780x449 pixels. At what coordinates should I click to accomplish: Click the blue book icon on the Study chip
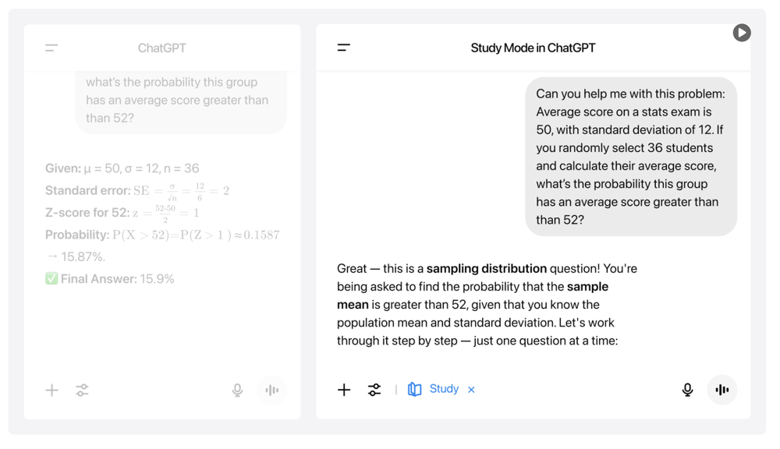(x=414, y=388)
